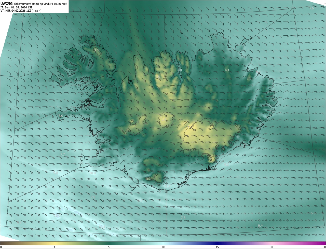Click the 6.6 value label
This screenshot has height=249, width=326.
coord(313,213)
